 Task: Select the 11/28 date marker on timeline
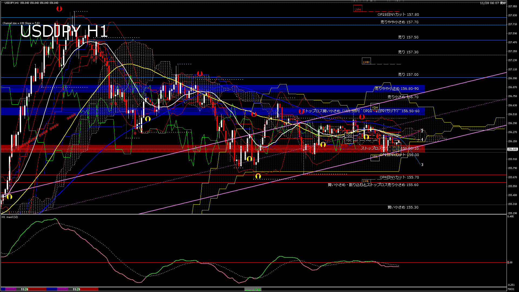coord(24,289)
